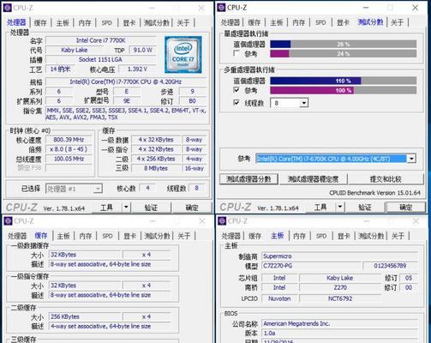Click 工具 button in benchmark window
This screenshot has width=431, height=343.
click(320, 207)
